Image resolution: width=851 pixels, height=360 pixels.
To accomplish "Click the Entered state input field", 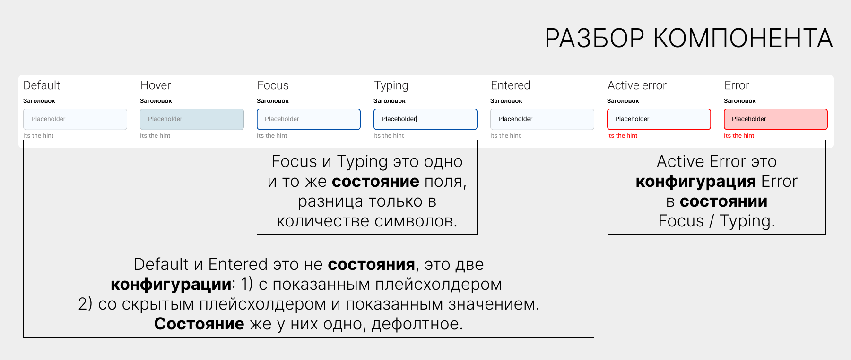I will pyautogui.click(x=542, y=119).
